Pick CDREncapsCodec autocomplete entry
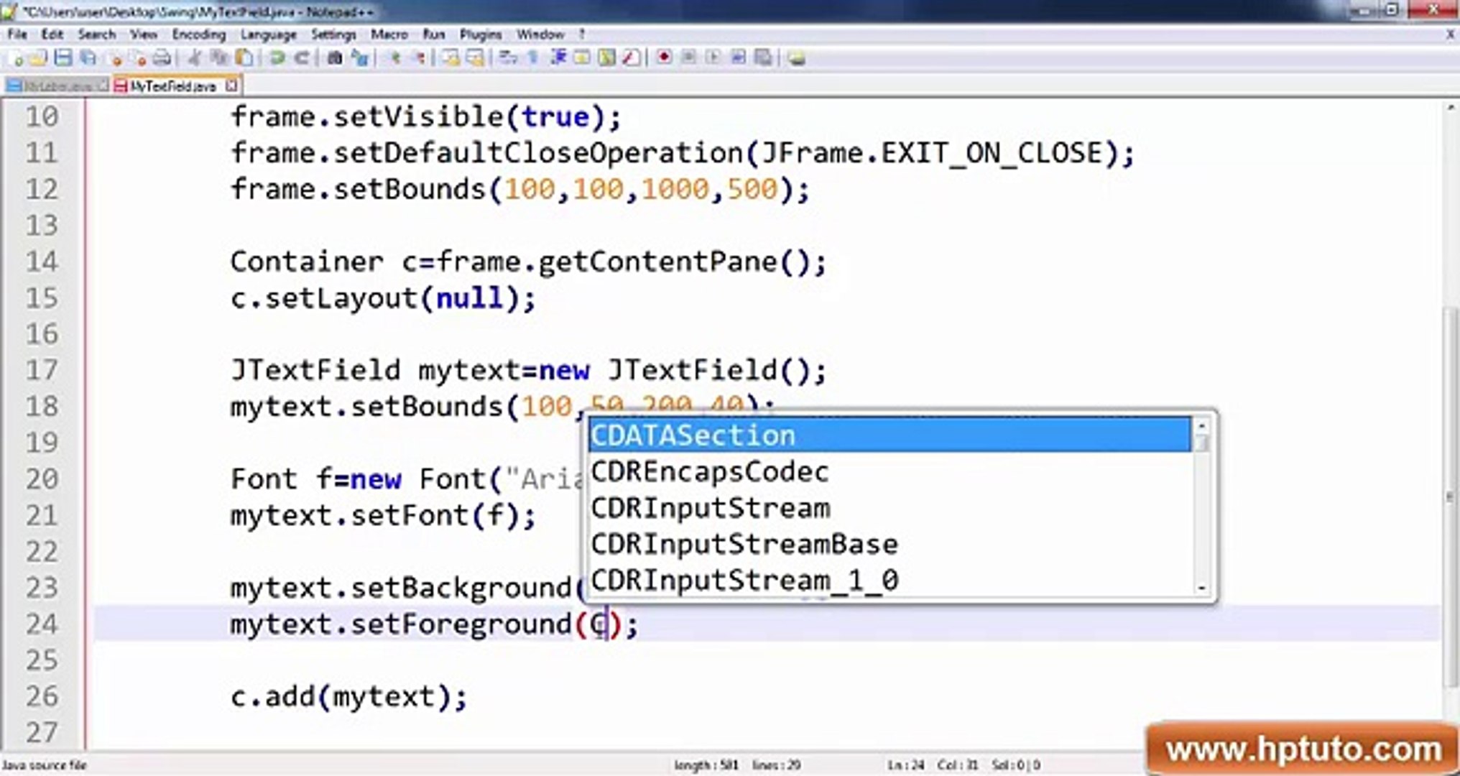The height and width of the screenshot is (776, 1460). [x=710, y=472]
